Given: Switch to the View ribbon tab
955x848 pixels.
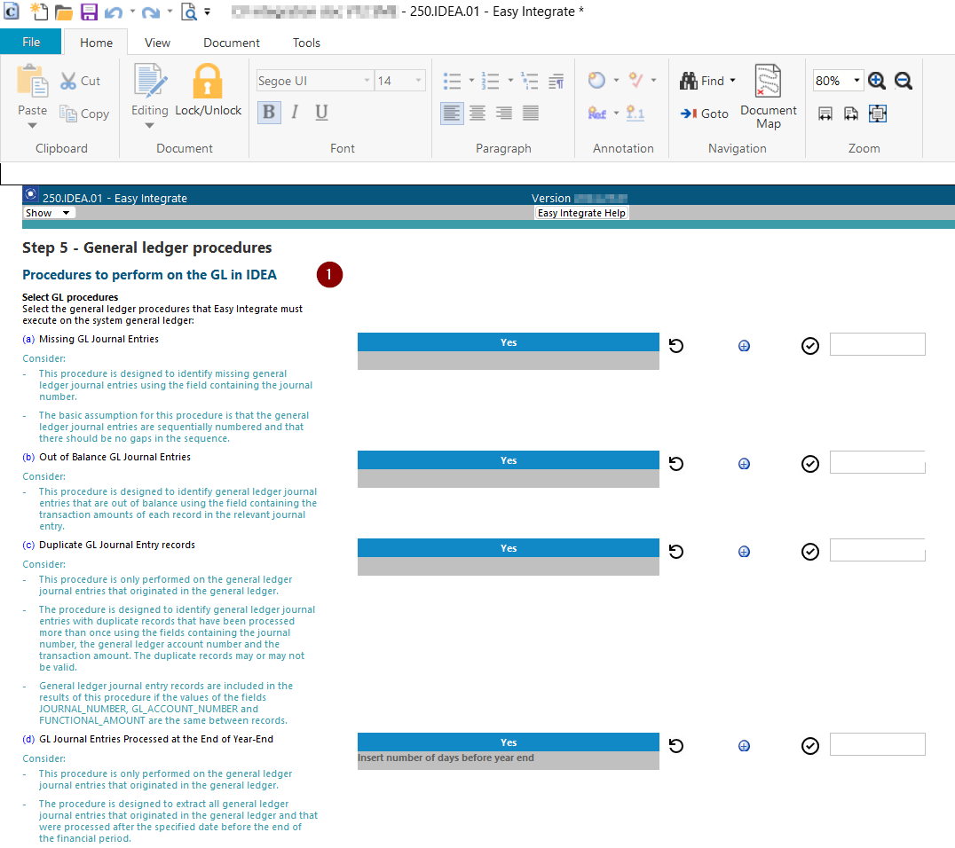Looking at the screenshot, I should (x=157, y=43).
